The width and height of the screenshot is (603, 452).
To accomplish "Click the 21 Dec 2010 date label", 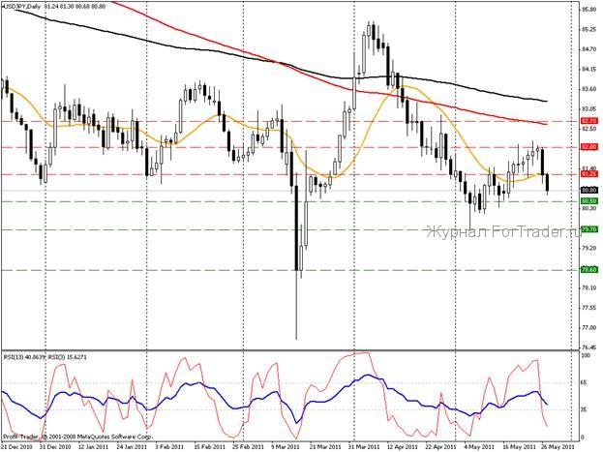I will [17, 447].
